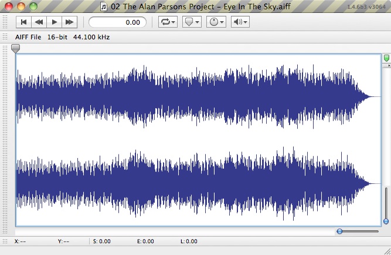Start playback with the play button
The image size is (391, 255).
pyautogui.click(x=54, y=22)
